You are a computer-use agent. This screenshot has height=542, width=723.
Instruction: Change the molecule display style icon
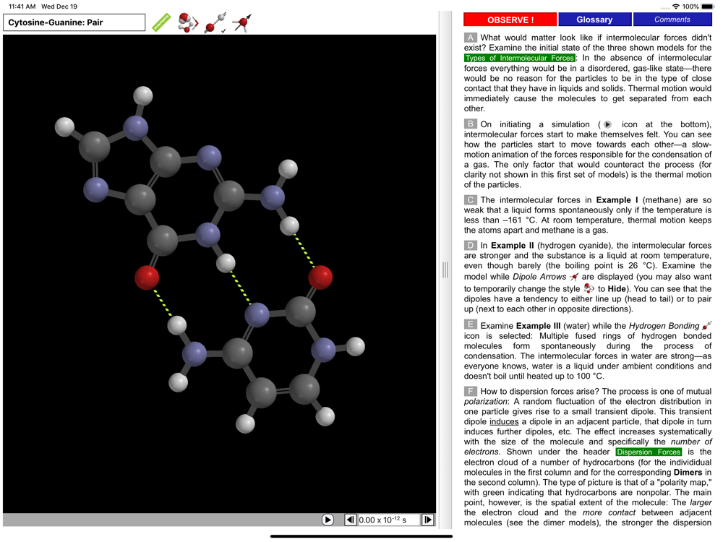click(188, 22)
